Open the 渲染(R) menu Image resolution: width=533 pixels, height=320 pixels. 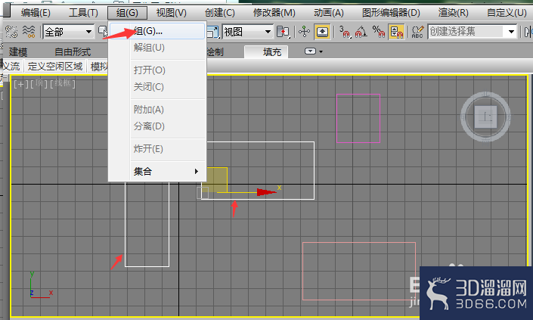[x=453, y=13]
